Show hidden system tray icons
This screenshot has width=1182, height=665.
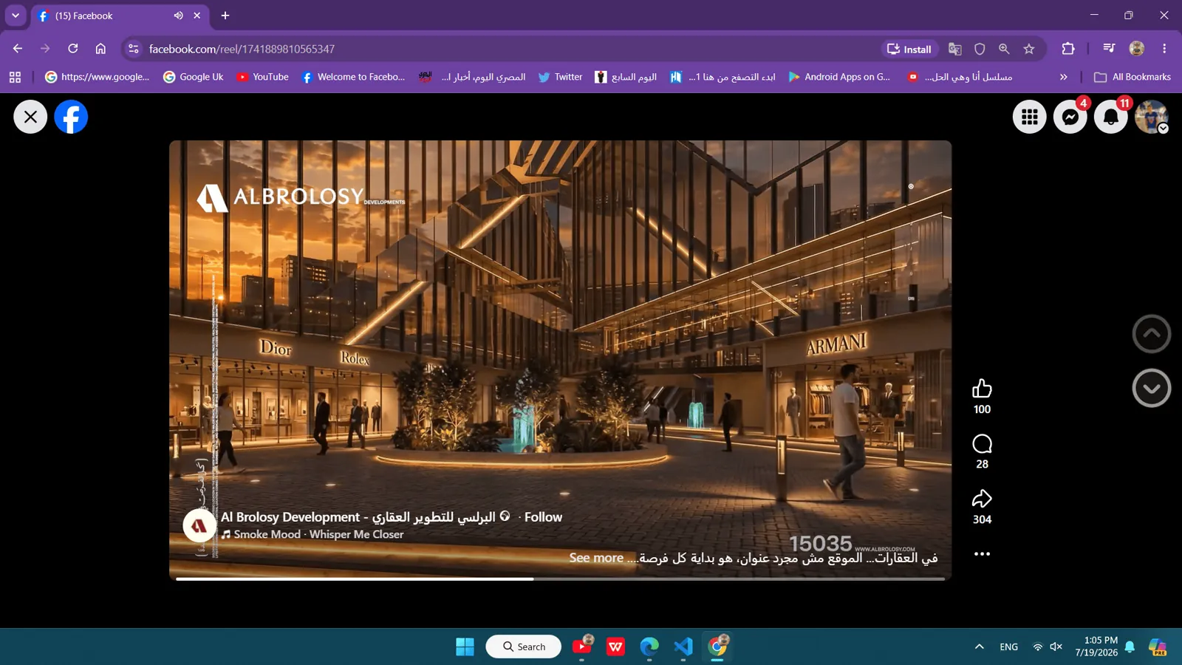pyautogui.click(x=980, y=647)
